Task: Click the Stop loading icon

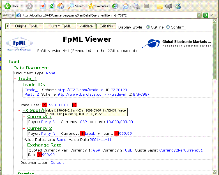Action: pyautogui.click(x=43, y=6)
